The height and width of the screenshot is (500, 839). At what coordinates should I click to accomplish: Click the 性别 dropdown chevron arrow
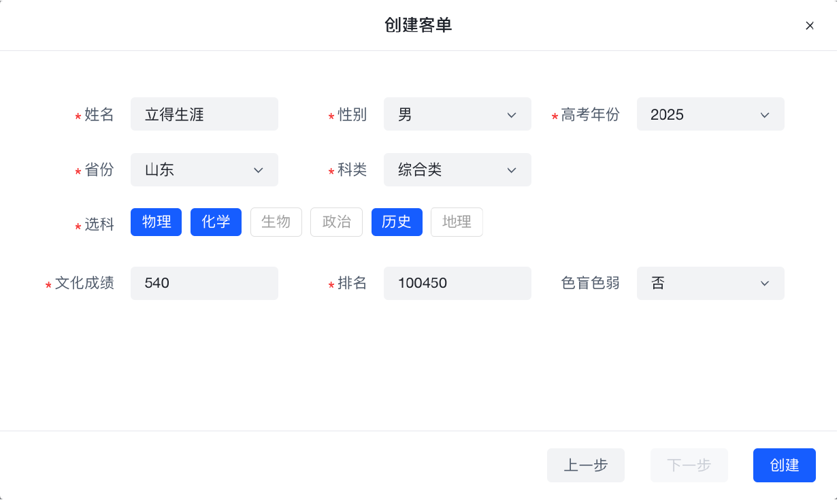tap(512, 115)
